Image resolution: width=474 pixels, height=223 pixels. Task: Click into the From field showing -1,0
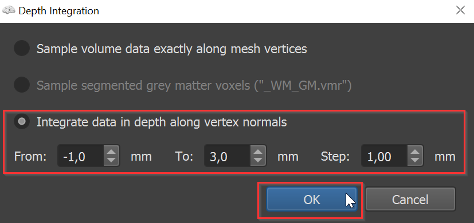point(81,156)
